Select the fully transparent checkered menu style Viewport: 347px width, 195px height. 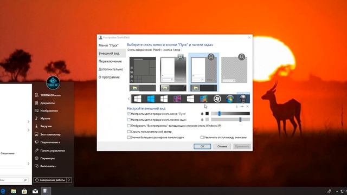[x=234, y=69]
